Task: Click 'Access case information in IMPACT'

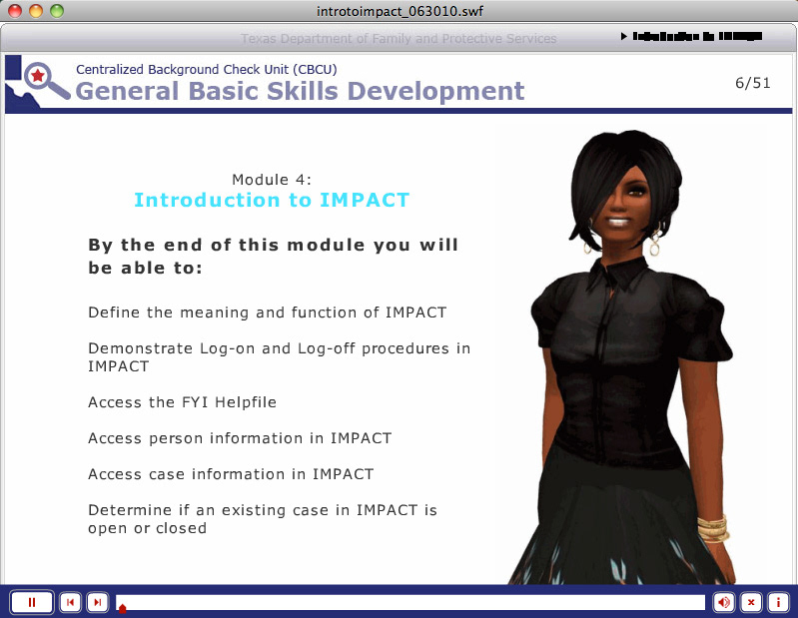Action: pos(231,474)
